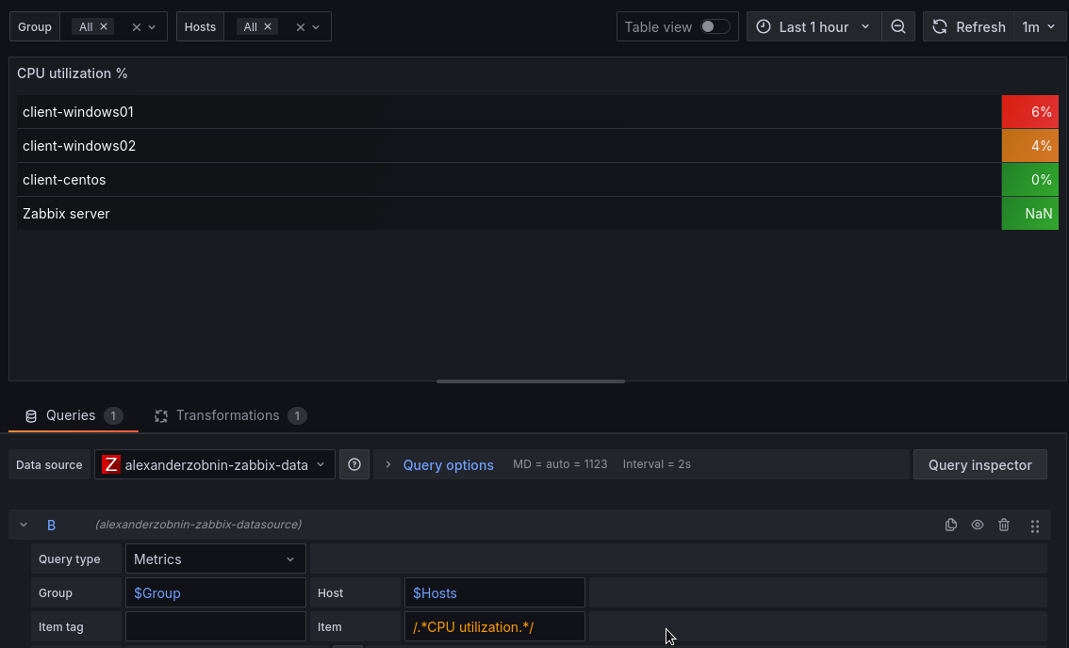
Task: Switch to the Transformations tab
Action: pos(230,415)
